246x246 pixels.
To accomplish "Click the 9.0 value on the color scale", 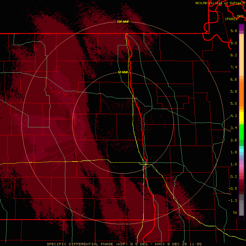I will [234, 43].
